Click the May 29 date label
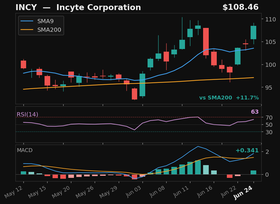 [x=109, y=192]
